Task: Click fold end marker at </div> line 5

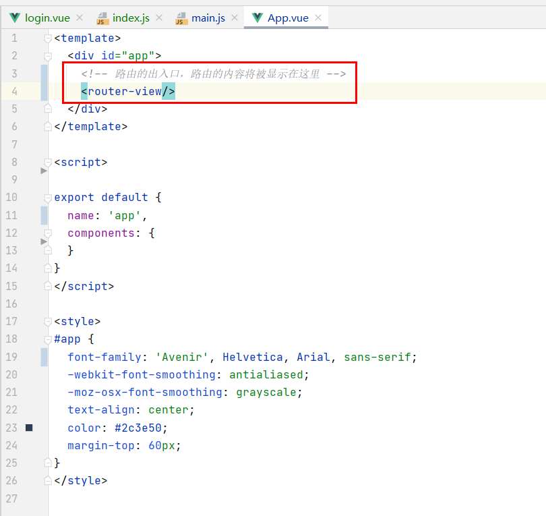Action: [48, 109]
